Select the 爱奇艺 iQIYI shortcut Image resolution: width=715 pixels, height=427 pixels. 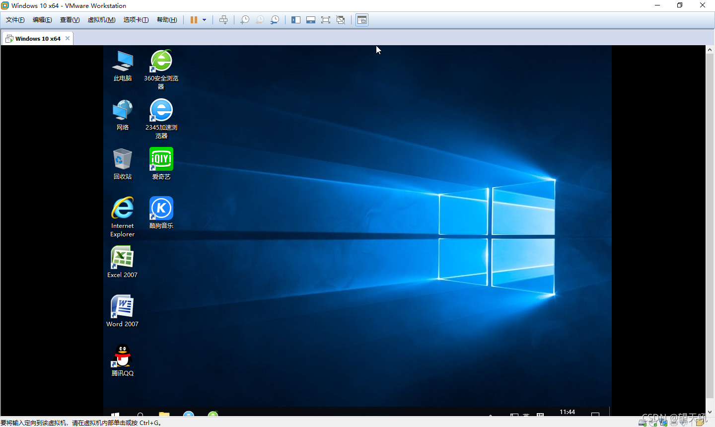pyautogui.click(x=161, y=164)
